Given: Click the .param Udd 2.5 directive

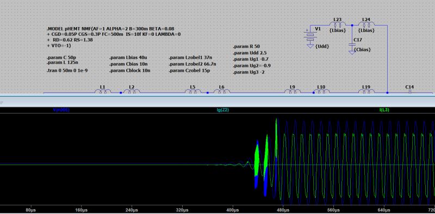Looking at the screenshot, I should click(250, 53).
